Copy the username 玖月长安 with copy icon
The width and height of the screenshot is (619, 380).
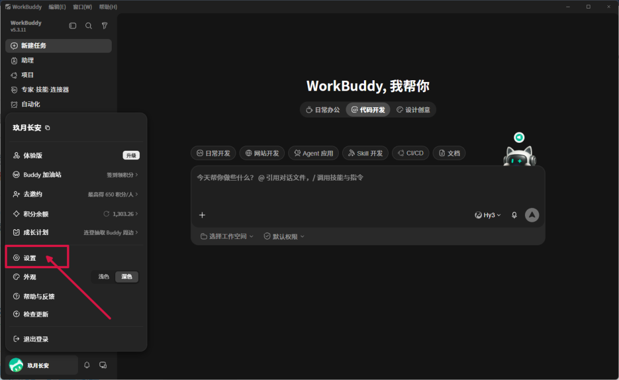(48, 128)
